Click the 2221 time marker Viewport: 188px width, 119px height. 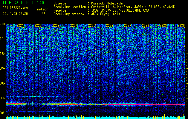point(20,26)
